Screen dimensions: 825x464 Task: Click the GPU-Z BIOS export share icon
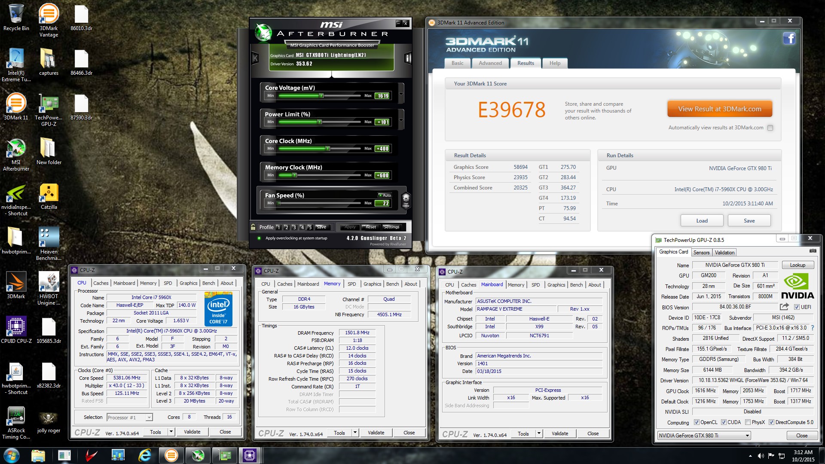(x=784, y=307)
